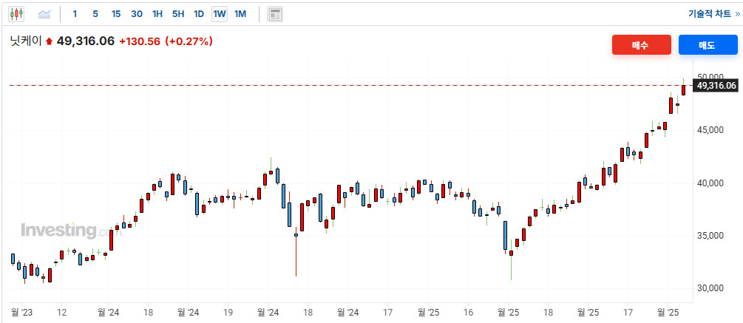
Task: Switch to the 30-minute interval
Action: (137, 14)
